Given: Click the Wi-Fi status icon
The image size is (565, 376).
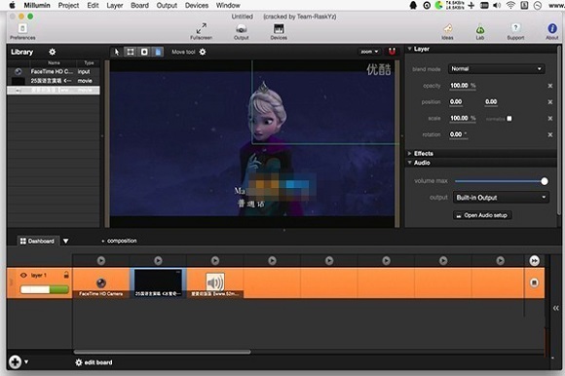Looking at the screenshot, I should click(510, 6).
